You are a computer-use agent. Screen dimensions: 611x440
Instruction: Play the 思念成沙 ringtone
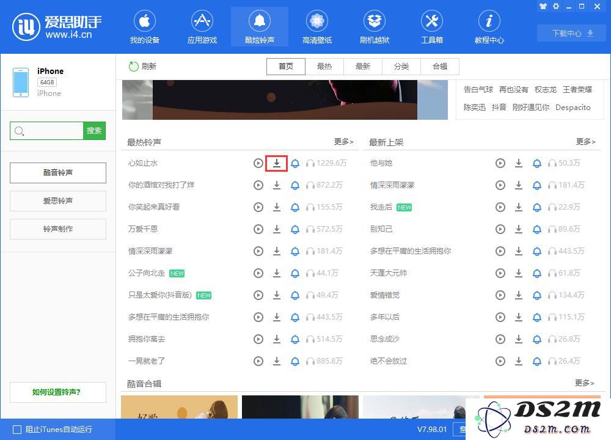pyautogui.click(x=500, y=339)
